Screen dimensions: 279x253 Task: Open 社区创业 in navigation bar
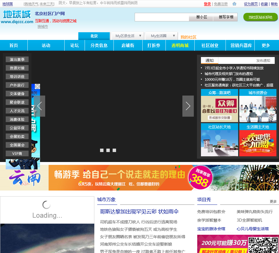[x=210, y=45]
